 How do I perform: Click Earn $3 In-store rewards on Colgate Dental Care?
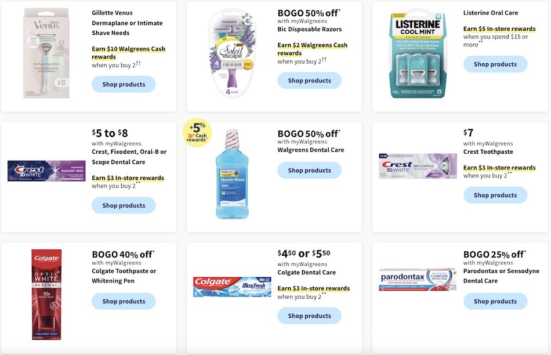314,288
